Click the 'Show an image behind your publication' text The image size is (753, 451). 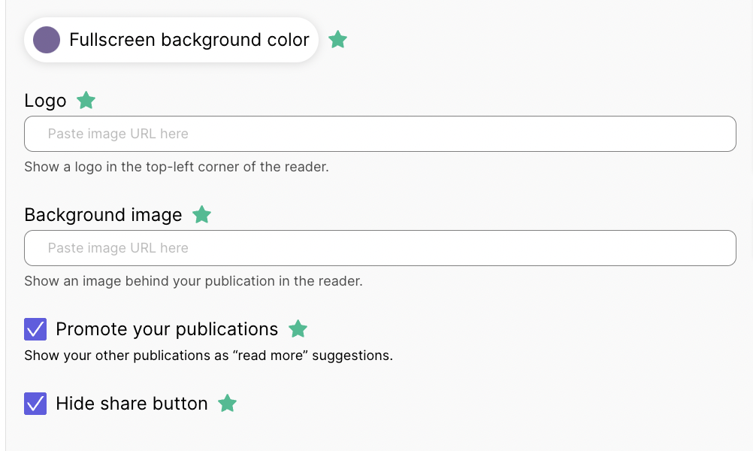(x=193, y=281)
